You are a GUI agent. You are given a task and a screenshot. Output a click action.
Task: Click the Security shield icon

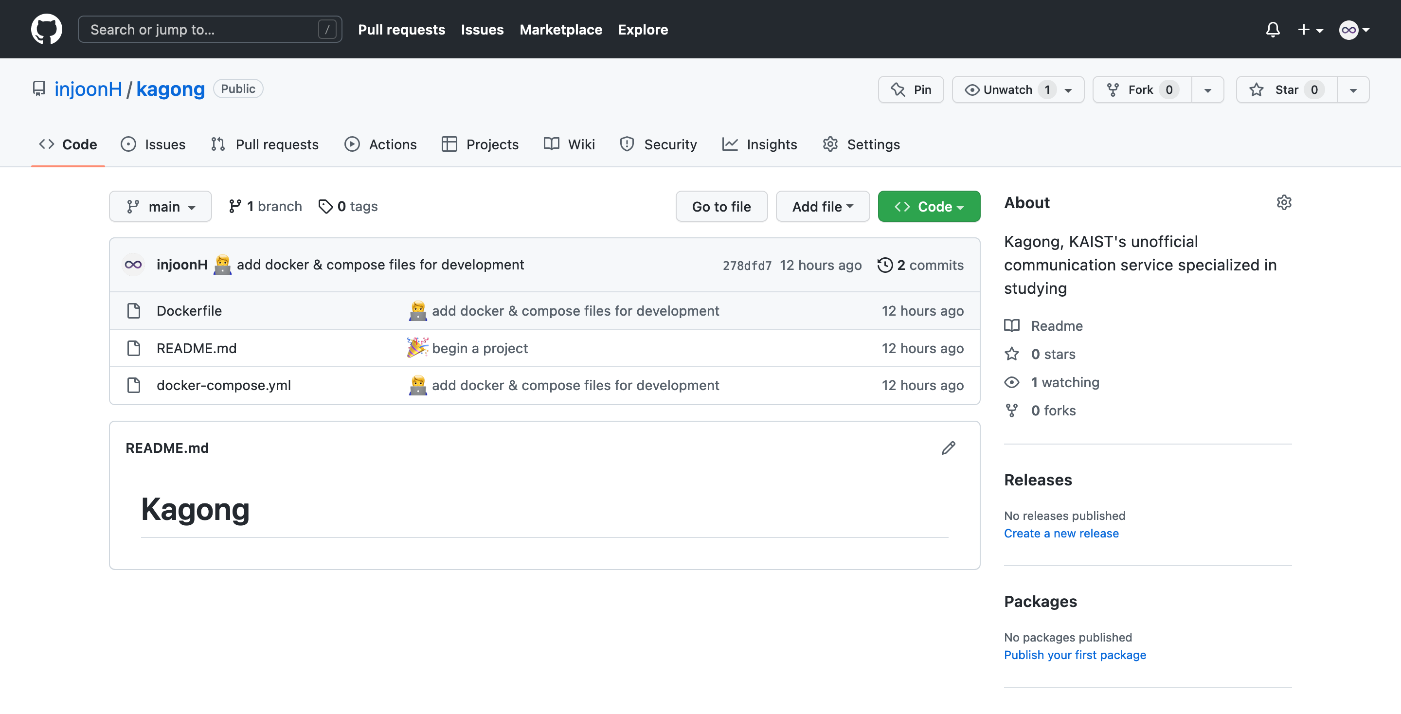(627, 144)
